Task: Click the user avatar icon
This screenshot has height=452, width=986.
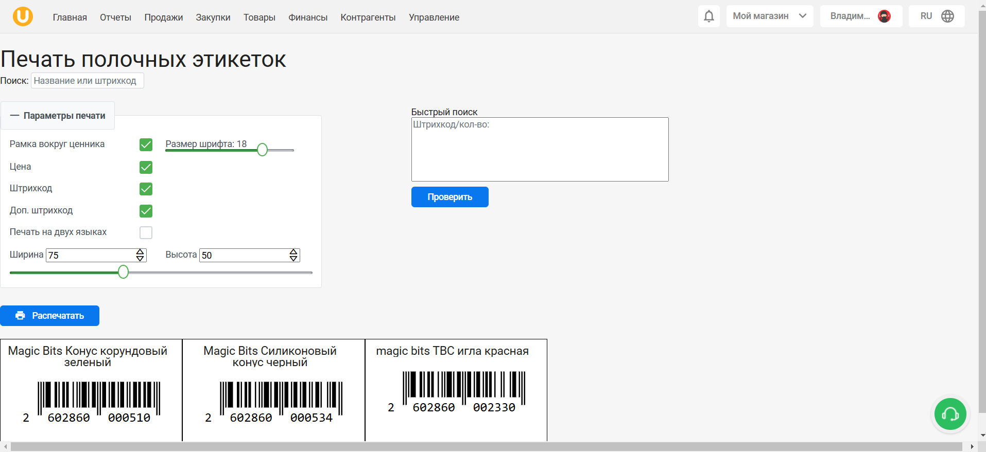Action: click(884, 16)
